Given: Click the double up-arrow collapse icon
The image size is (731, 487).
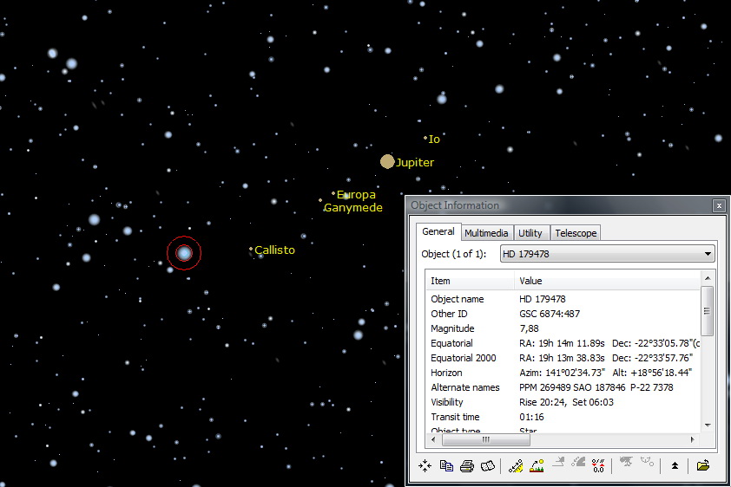Looking at the screenshot, I should tap(675, 466).
